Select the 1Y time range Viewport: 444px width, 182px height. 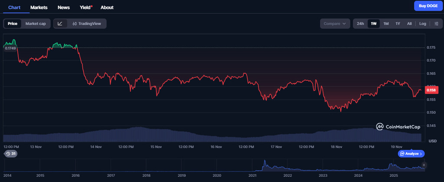coord(398,23)
